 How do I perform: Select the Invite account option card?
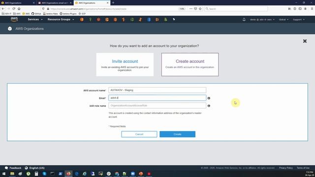(x=125, y=64)
